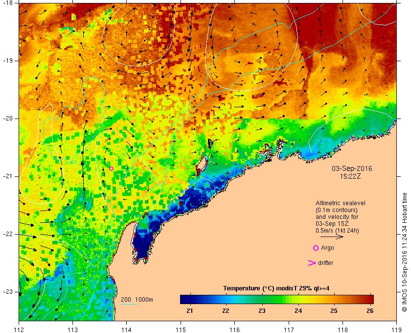Click the text '0.5m/s (1kt 24h)'
Screen dimensions: 411x333
point(337,231)
